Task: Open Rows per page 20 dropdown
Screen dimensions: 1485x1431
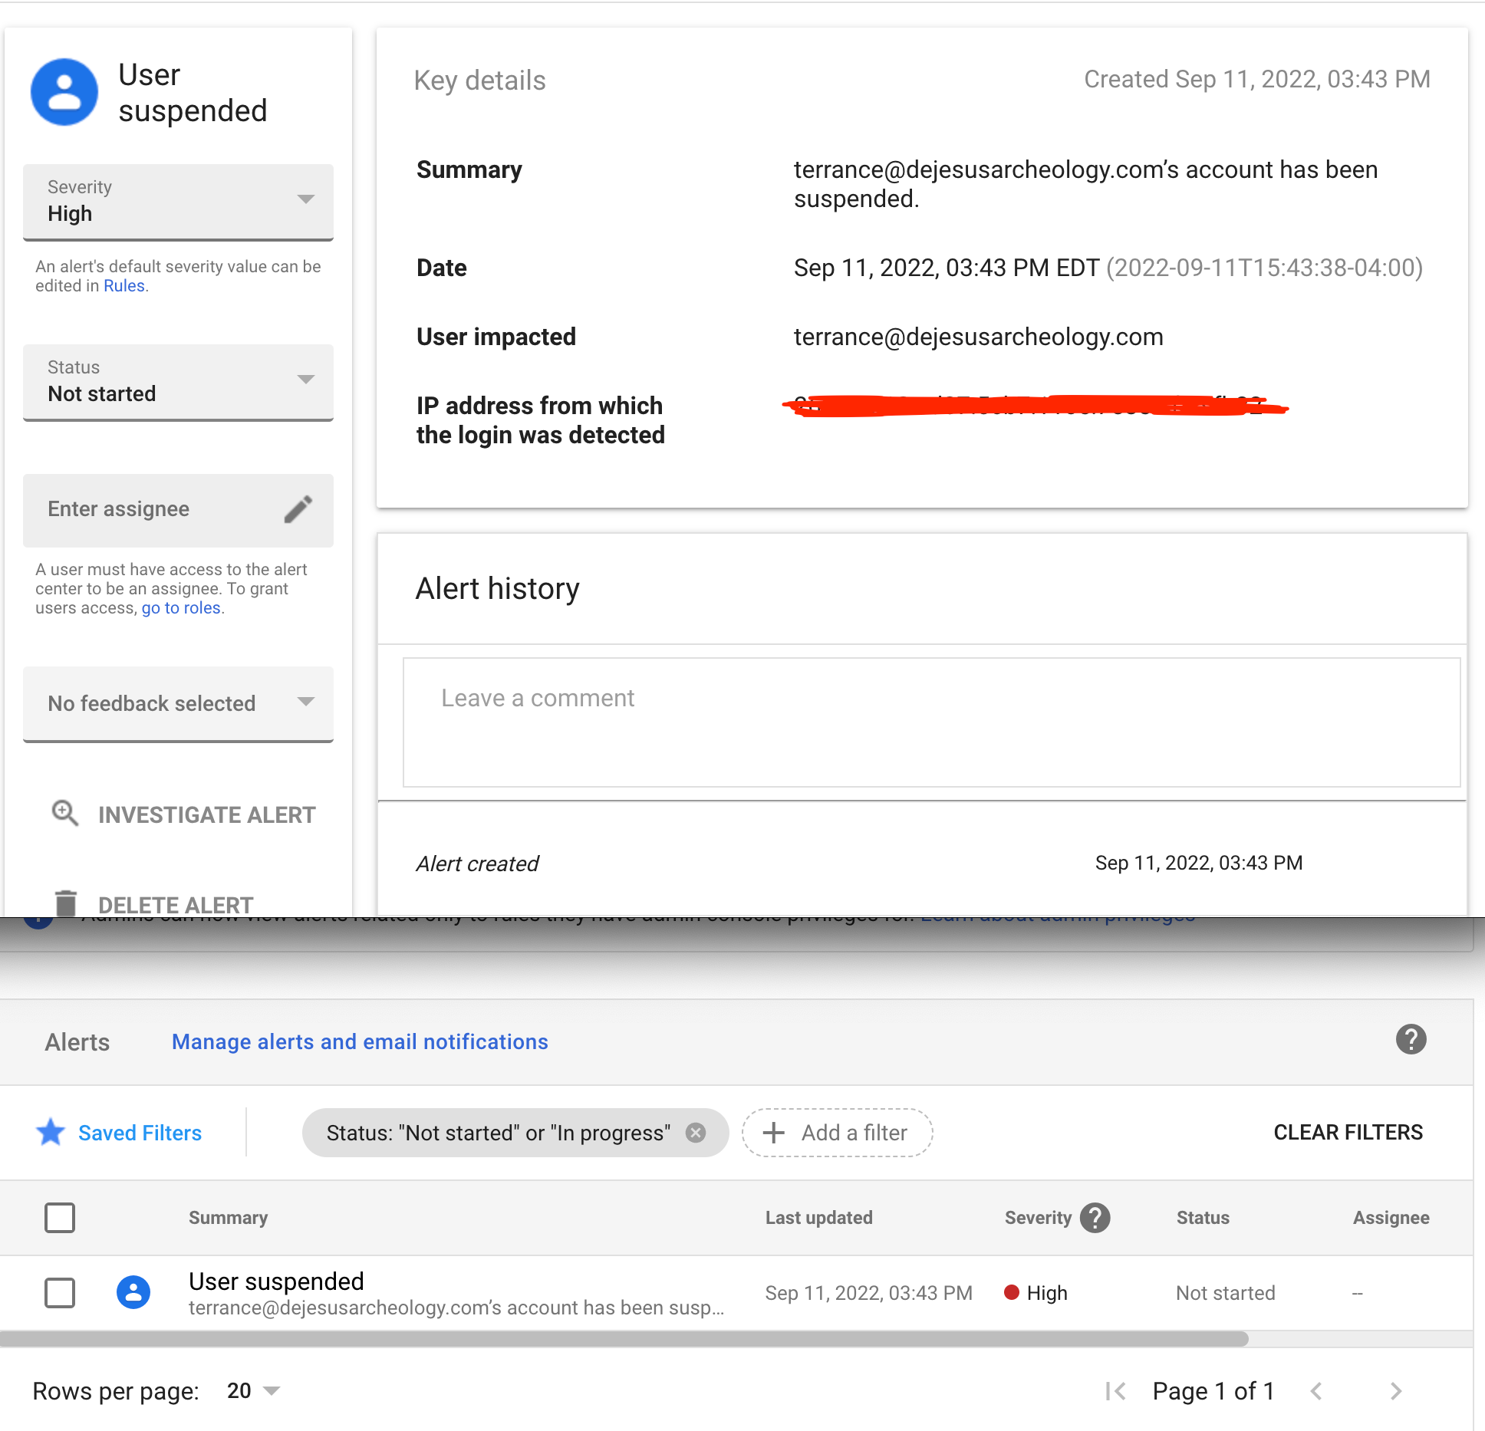Action: (x=253, y=1391)
